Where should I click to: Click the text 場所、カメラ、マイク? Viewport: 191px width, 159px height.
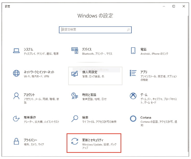click(x=34, y=144)
